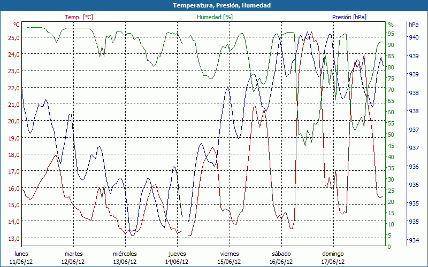The height and width of the screenshot is (267, 428).
Task: Click the °C unit label on left axis
Action: [17, 25]
